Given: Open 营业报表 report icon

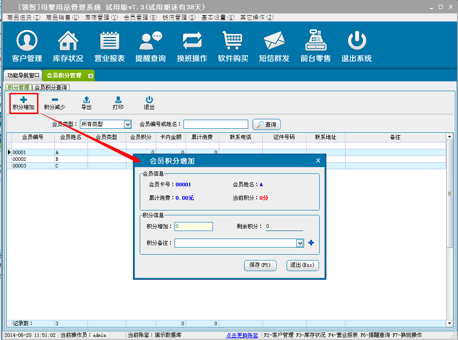Looking at the screenshot, I should (109, 46).
